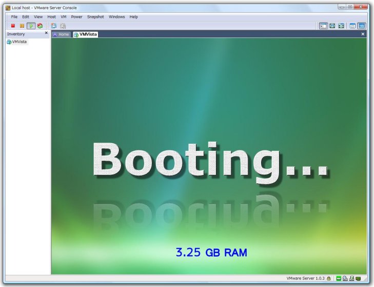Open the VM menu
This screenshot has width=374, height=287.
coord(64,17)
